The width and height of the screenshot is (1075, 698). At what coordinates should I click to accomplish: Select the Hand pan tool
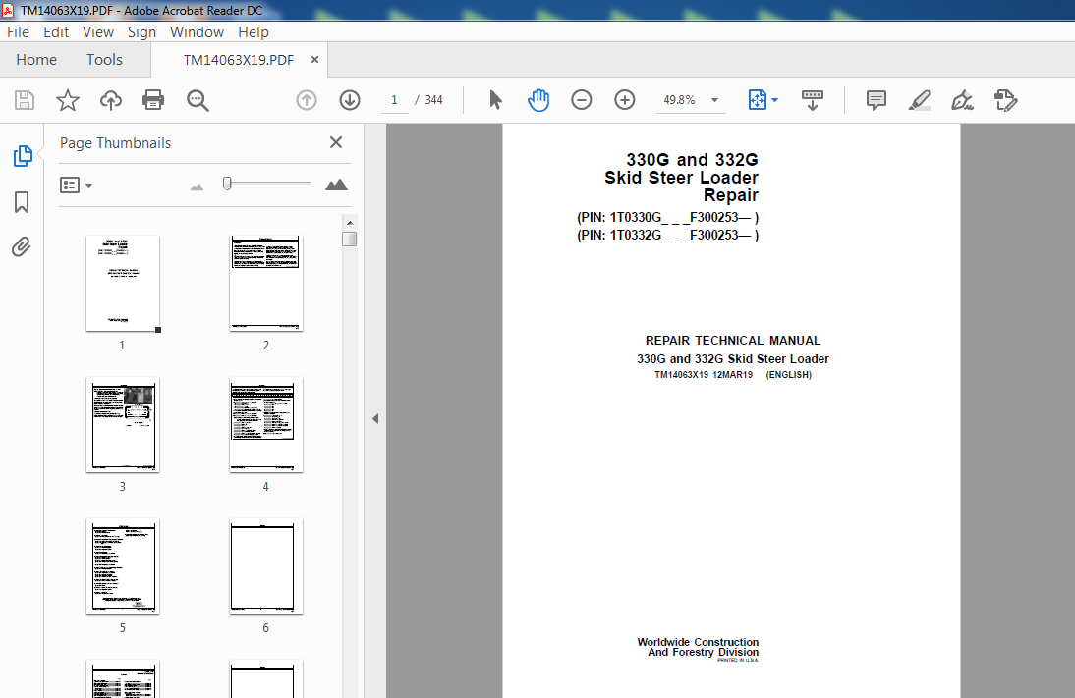coord(538,100)
